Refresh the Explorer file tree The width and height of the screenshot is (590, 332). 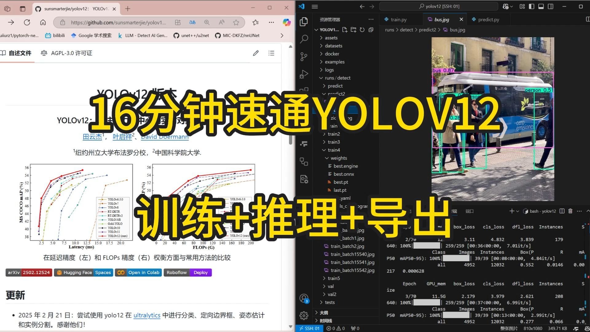(362, 30)
